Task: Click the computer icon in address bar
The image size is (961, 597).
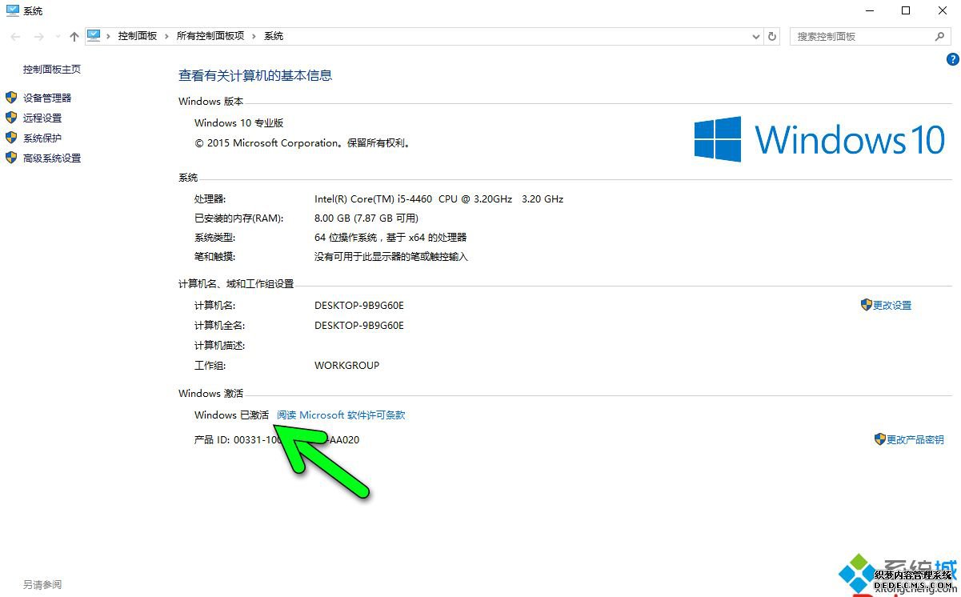Action: click(x=94, y=36)
